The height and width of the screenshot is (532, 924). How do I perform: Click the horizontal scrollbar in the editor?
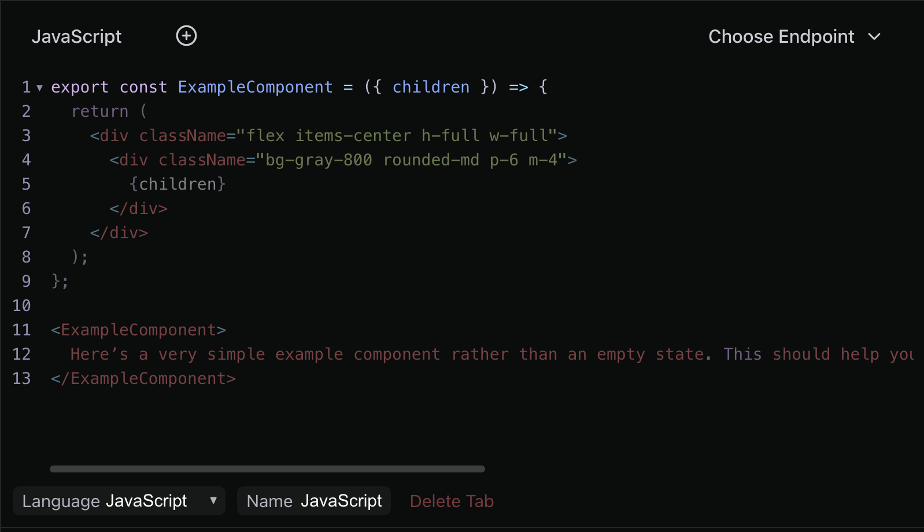click(x=267, y=469)
